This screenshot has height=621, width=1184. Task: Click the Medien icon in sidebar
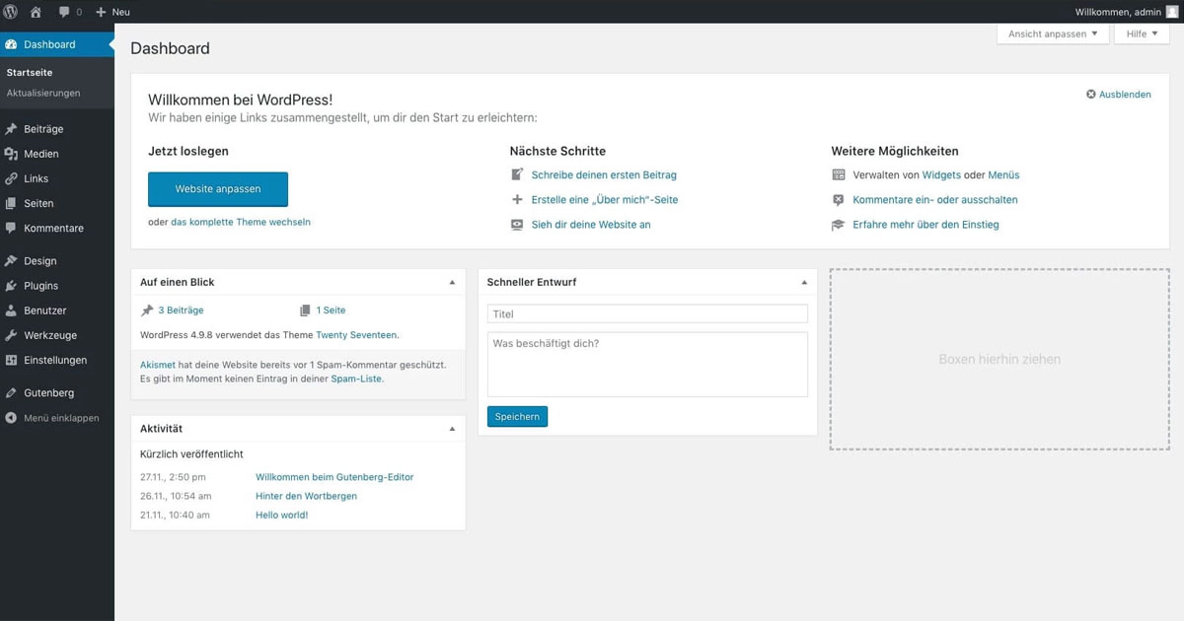(x=11, y=154)
